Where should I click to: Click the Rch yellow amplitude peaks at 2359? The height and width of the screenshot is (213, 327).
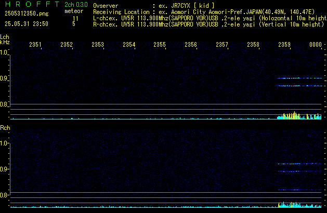click(287, 205)
